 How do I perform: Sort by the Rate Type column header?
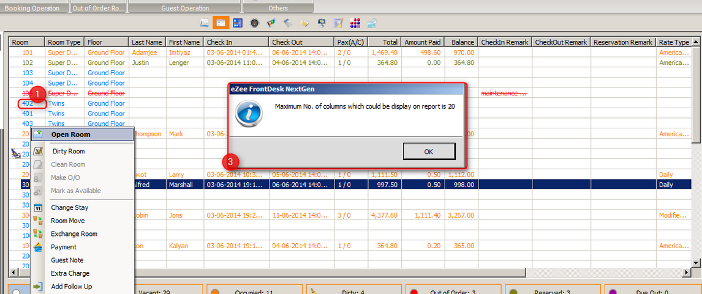point(674,42)
